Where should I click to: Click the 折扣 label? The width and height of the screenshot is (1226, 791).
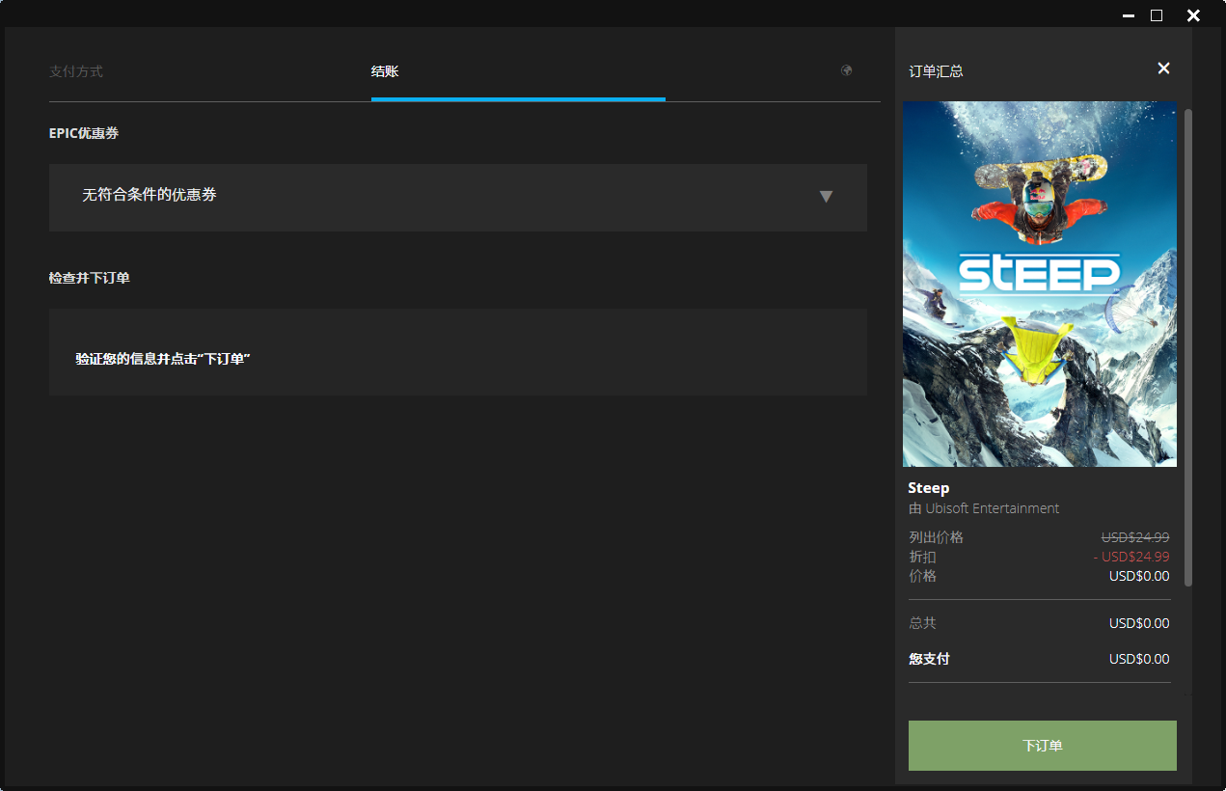pyautogui.click(x=922, y=557)
